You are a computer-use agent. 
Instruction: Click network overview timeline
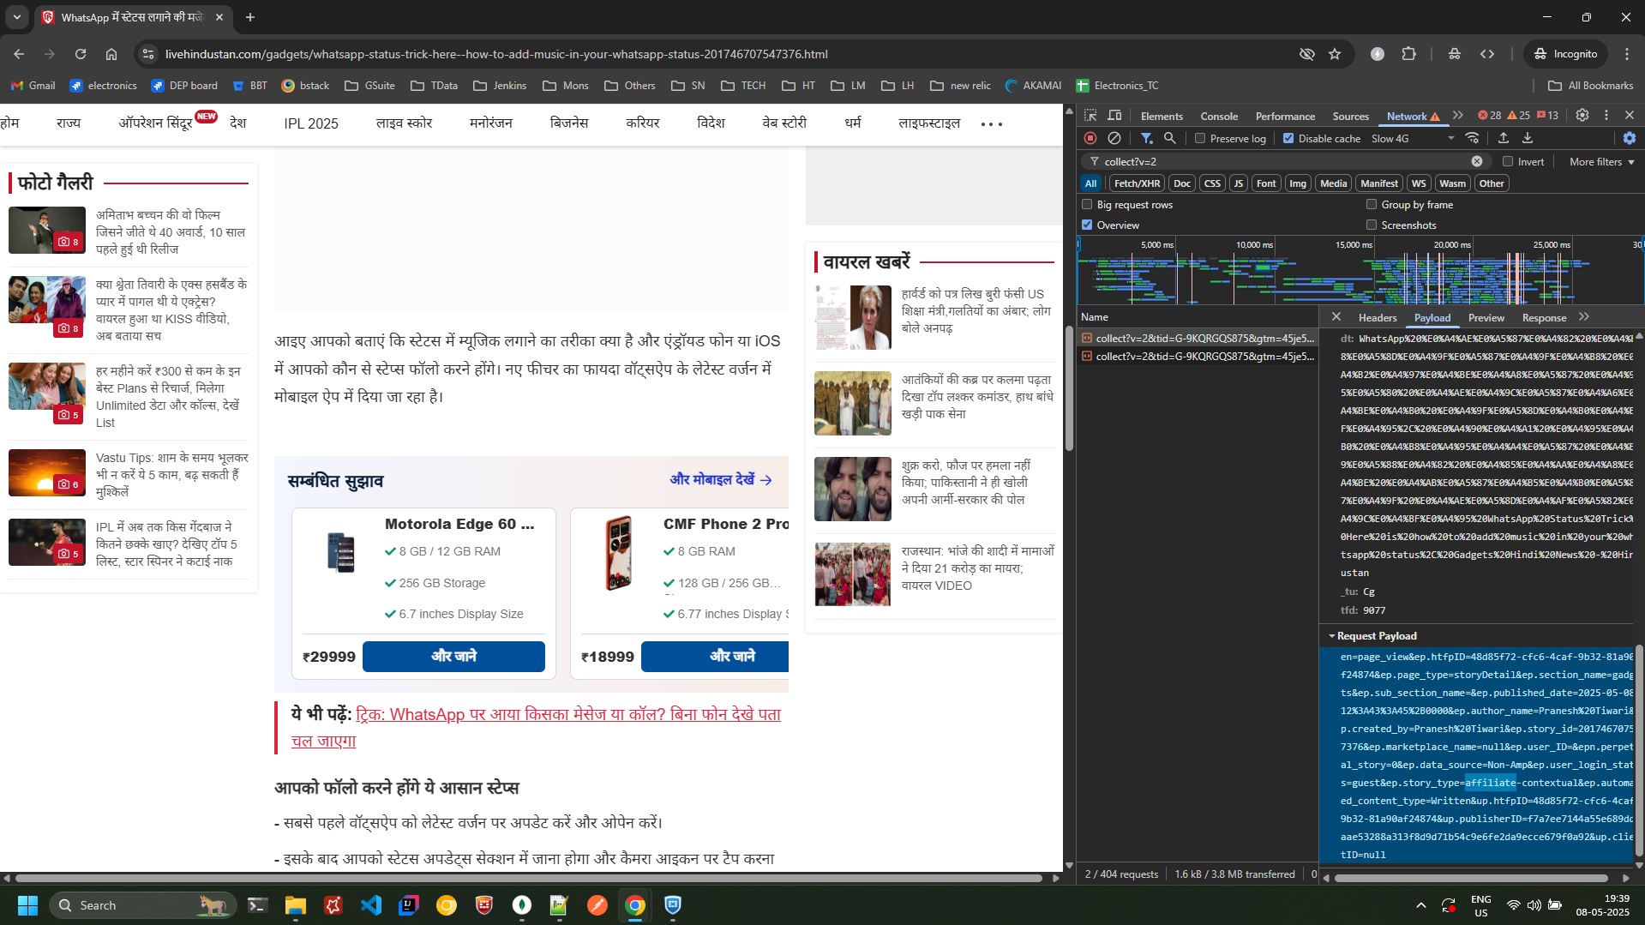(1360, 271)
